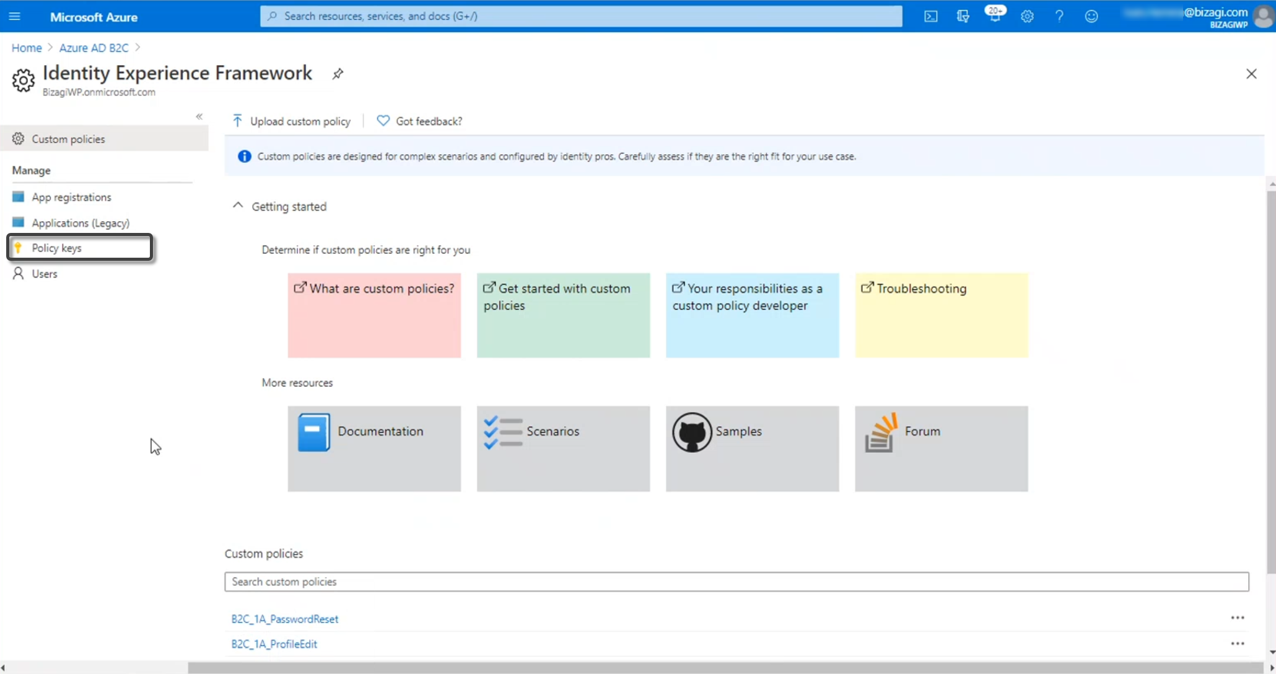Open more options for B2C_1A_ProfileEdit
The height and width of the screenshot is (674, 1276).
point(1238,644)
